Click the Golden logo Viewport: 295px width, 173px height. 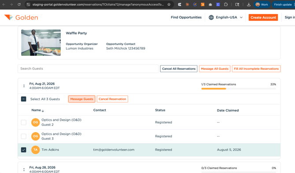21,18
